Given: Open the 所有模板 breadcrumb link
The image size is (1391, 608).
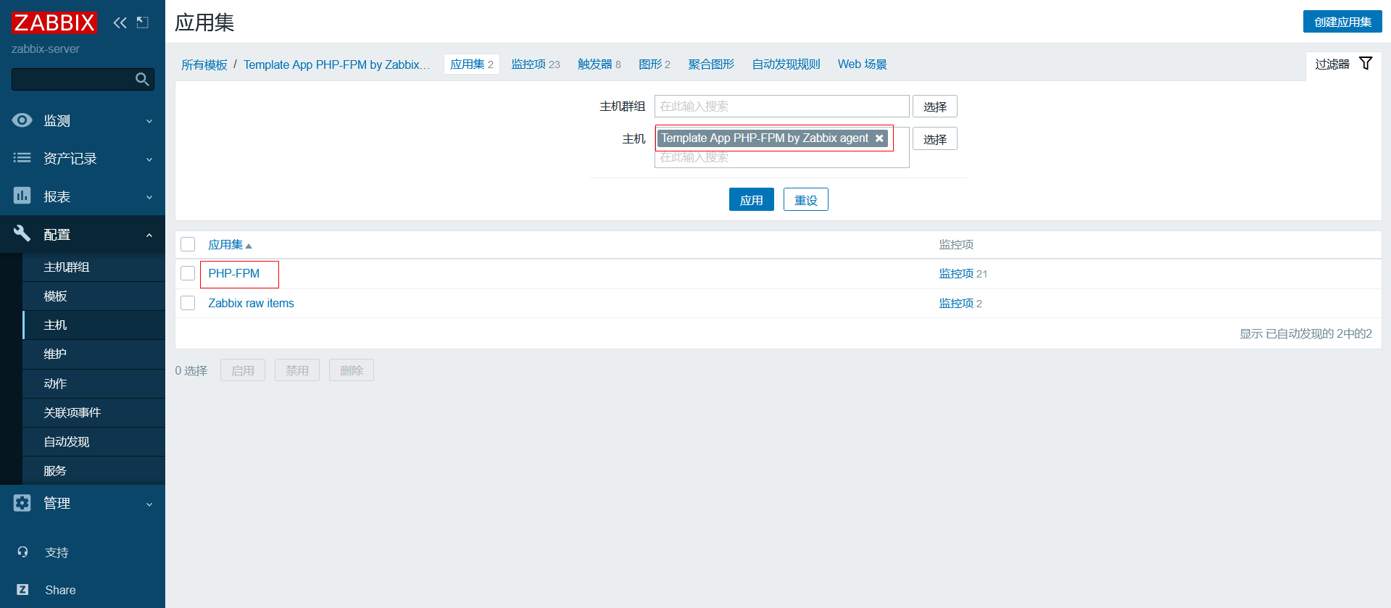Looking at the screenshot, I should click(204, 64).
